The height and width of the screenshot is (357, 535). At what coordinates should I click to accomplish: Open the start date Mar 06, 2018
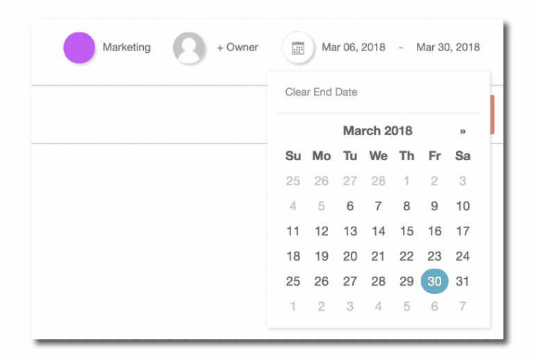[353, 48]
